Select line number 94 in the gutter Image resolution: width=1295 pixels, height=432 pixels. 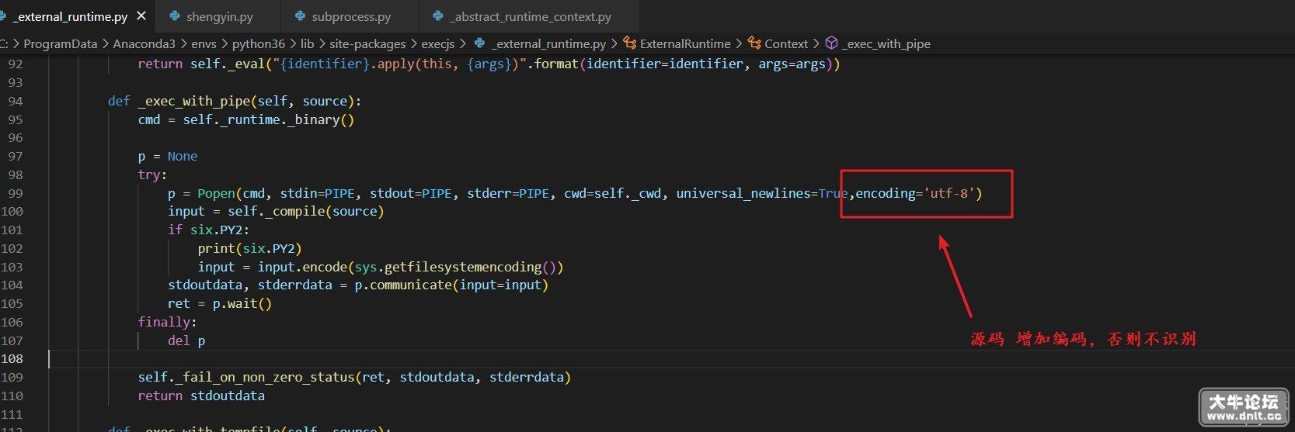16,101
